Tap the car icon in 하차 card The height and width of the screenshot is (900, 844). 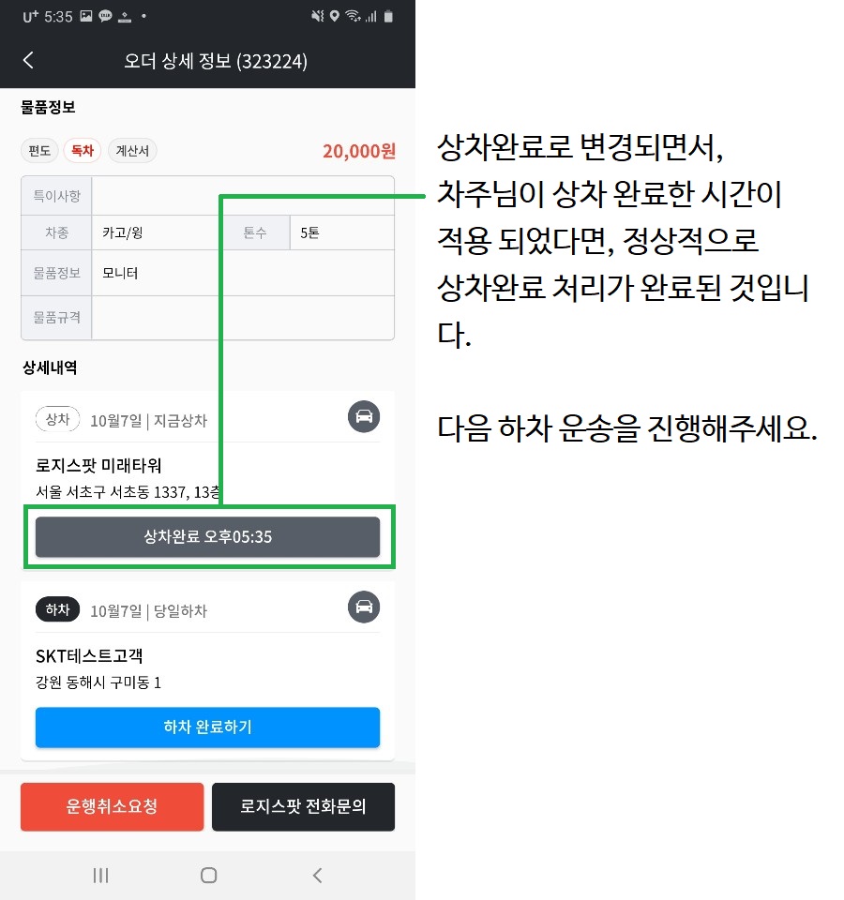(x=364, y=607)
